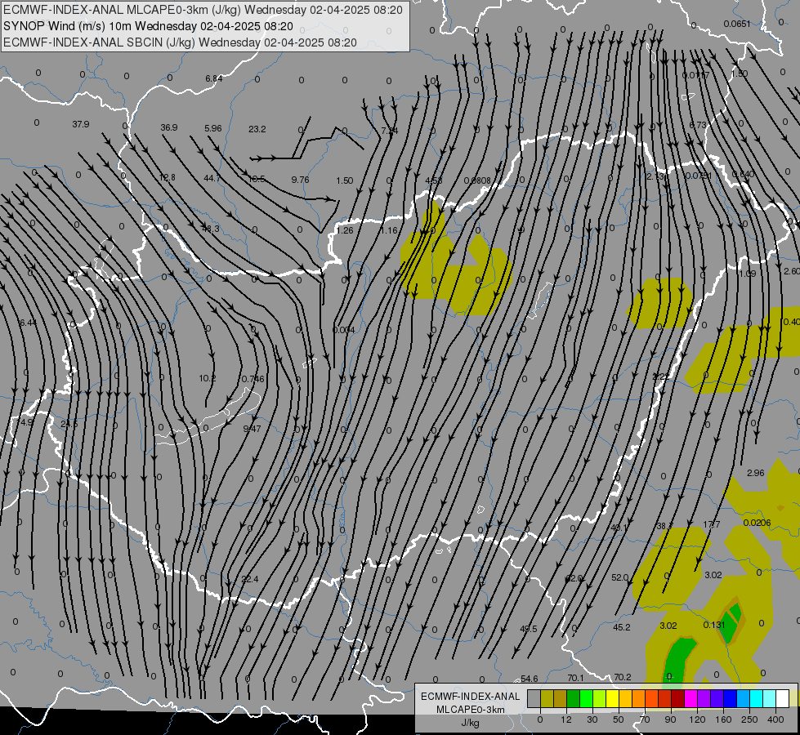Click the orange swatch above the 70 label

pyautogui.click(x=639, y=698)
